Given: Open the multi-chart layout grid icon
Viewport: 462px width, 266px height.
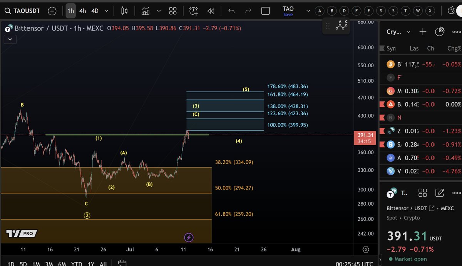Looking at the screenshot, I should click(x=172, y=11).
